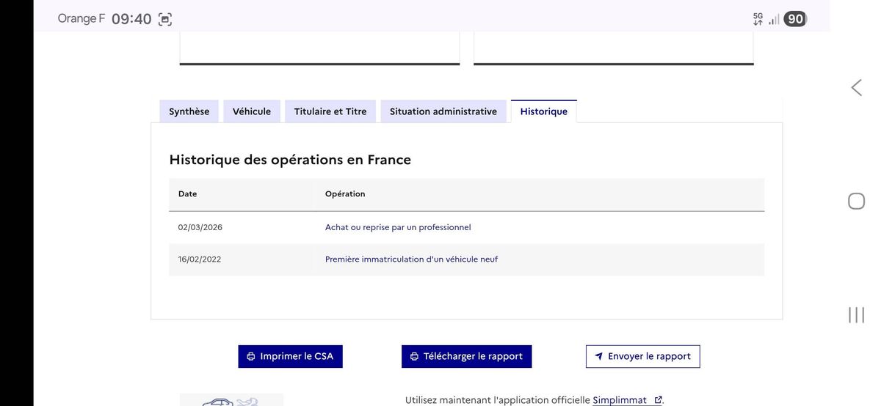Tap the Android recent apps button
The width and height of the screenshot is (881, 406).
click(856, 314)
